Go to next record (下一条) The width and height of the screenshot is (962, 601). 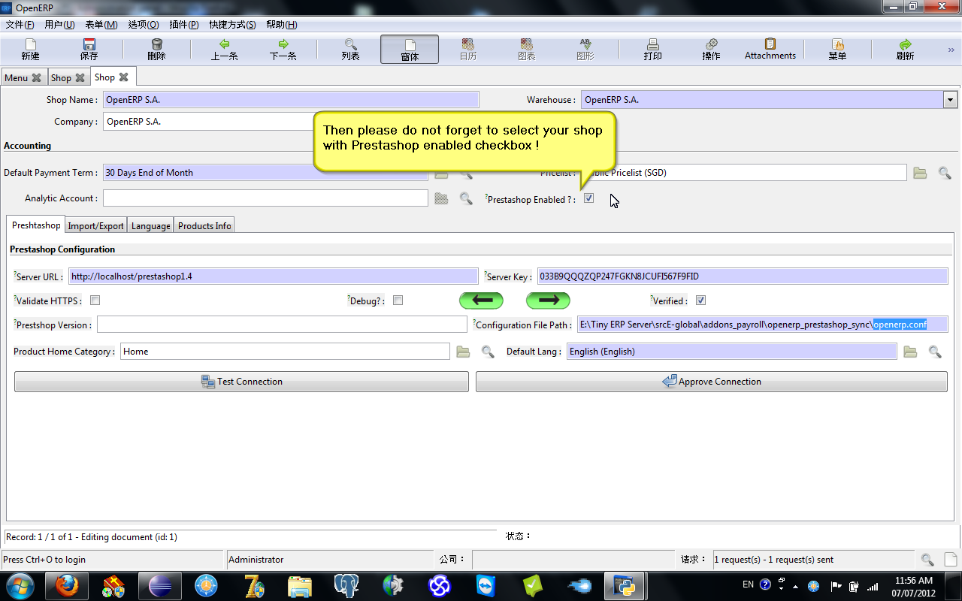coord(283,50)
